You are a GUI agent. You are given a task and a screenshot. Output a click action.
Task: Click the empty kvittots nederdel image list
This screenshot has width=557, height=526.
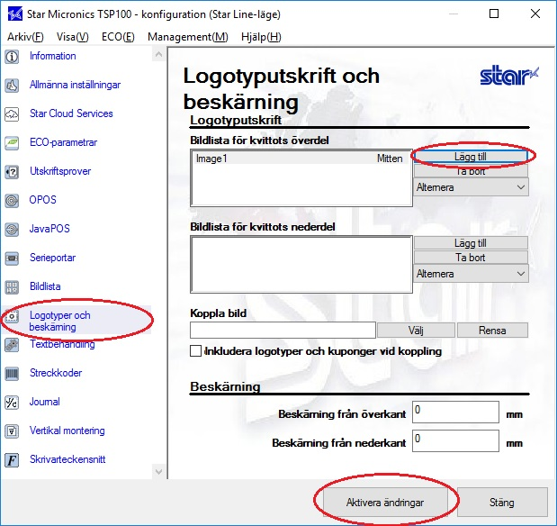301,265
